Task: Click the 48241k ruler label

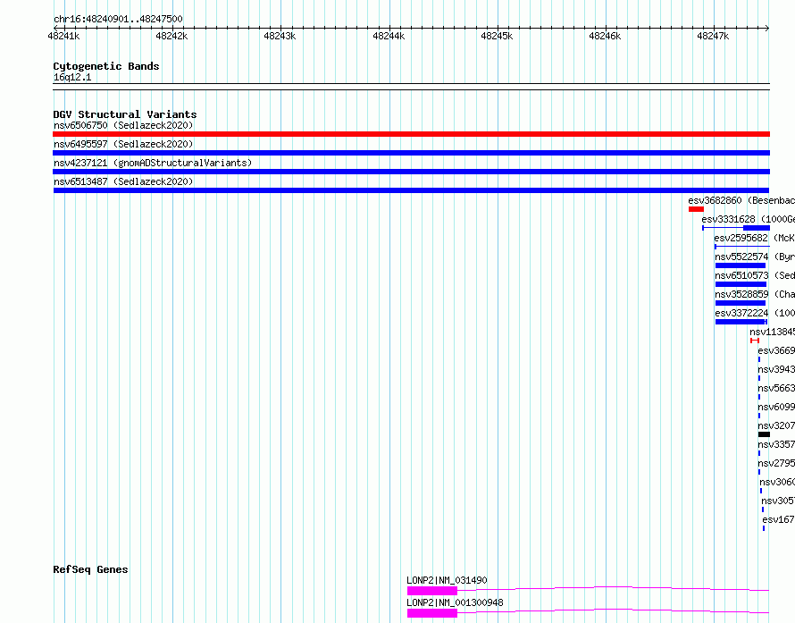Action: pyautogui.click(x=63, y=36)
